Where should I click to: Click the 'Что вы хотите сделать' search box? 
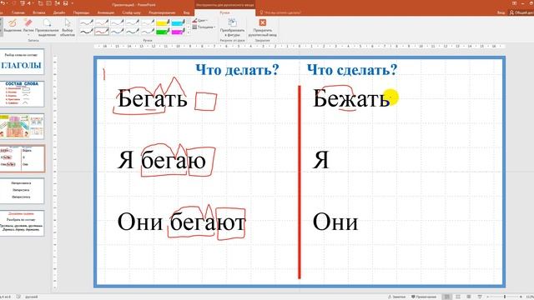[280, 12]
